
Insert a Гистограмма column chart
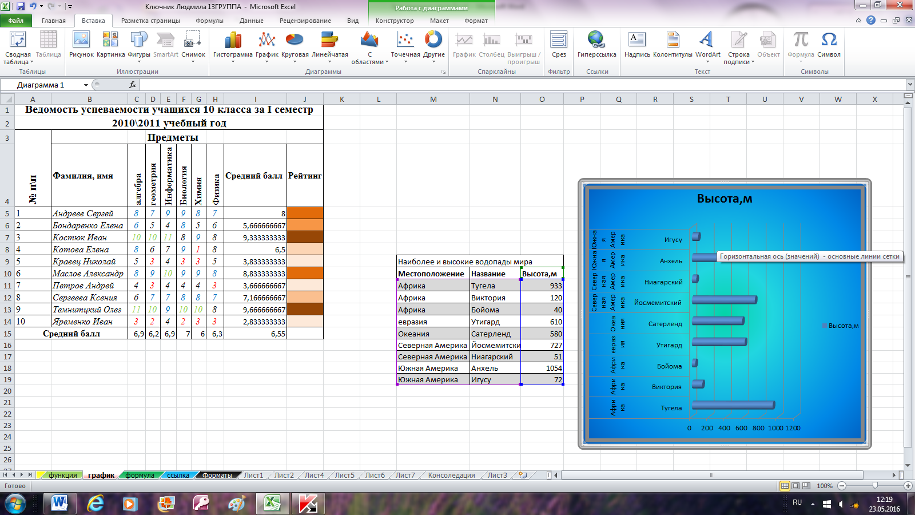233,46
